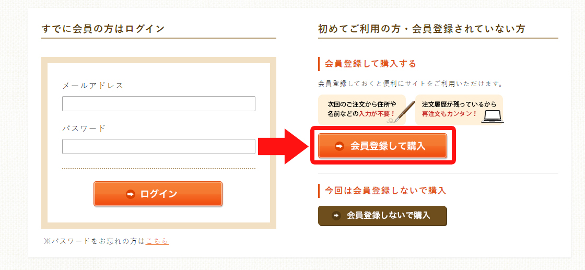Click the 初めてご利用の方 section heading
The image size is (585, 270).
(422, 29)
